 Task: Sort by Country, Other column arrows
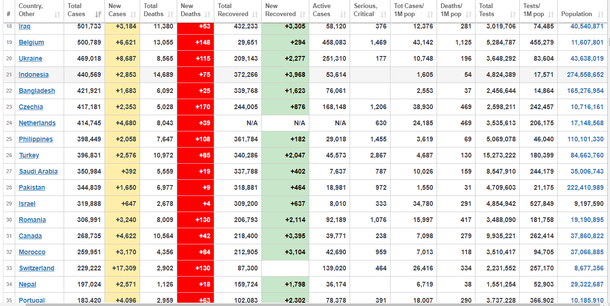pyautogui.click(x=57, y=15)
